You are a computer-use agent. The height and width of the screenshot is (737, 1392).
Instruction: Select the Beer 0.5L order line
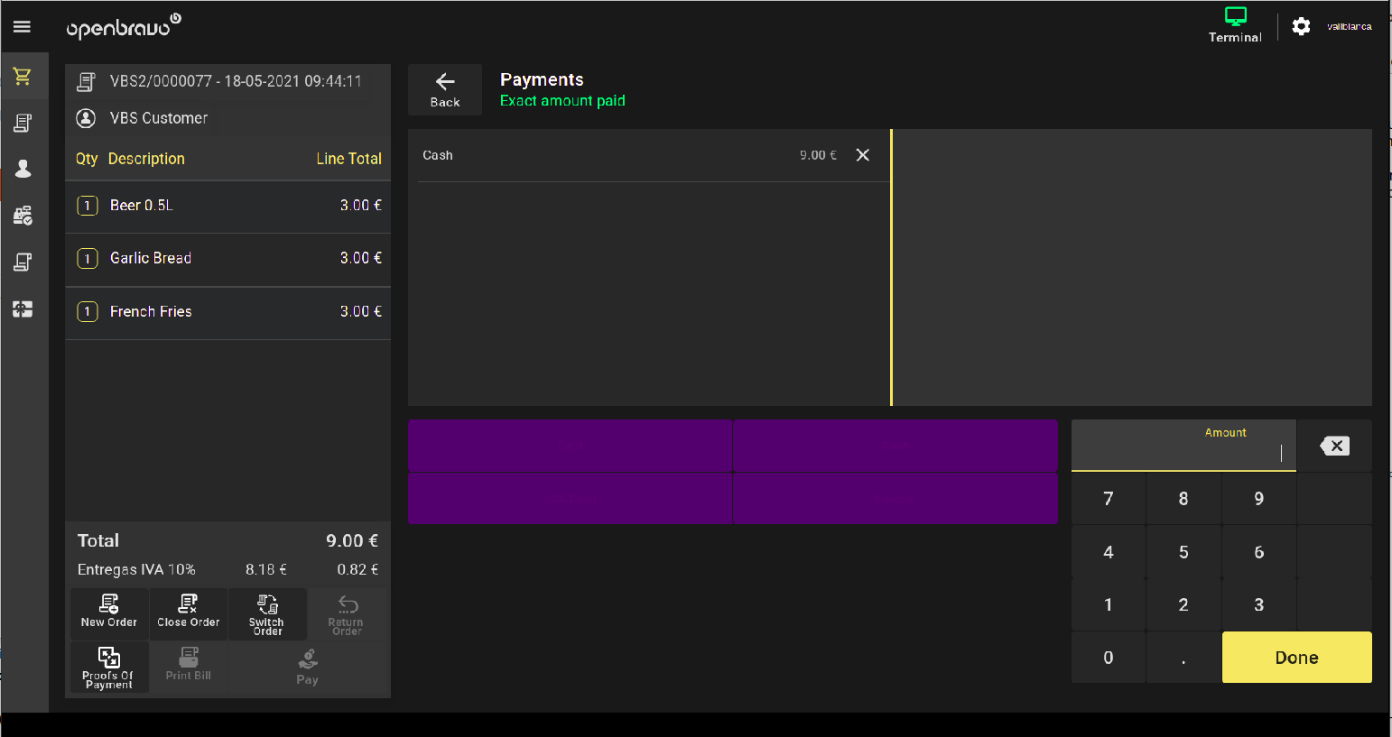coord(227,206)
